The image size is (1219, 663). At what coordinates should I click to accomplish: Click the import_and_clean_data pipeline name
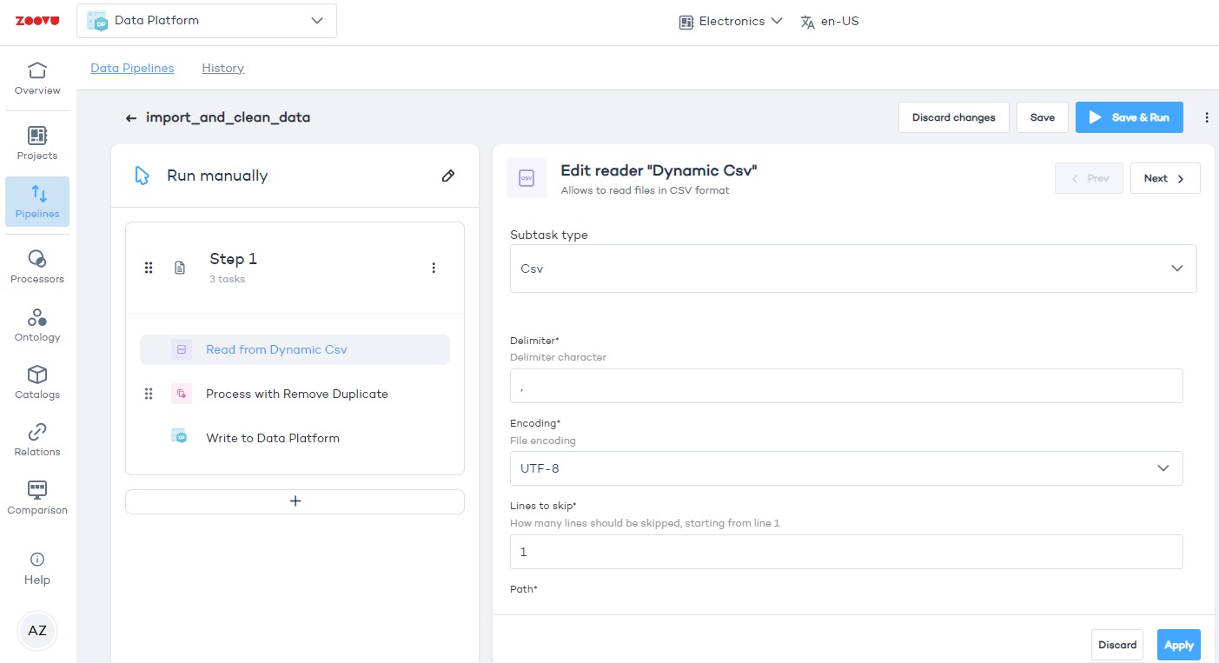click(228, 117)
